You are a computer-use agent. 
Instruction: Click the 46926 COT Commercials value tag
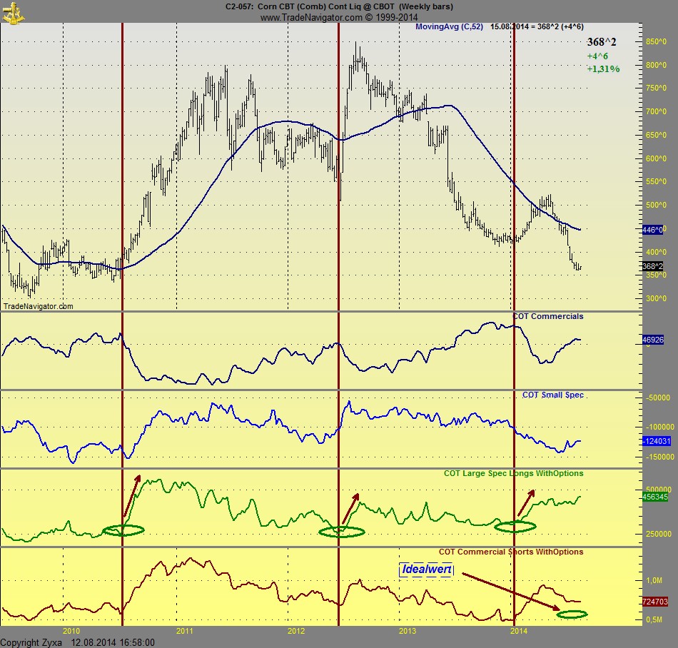[x=653, y=341]
